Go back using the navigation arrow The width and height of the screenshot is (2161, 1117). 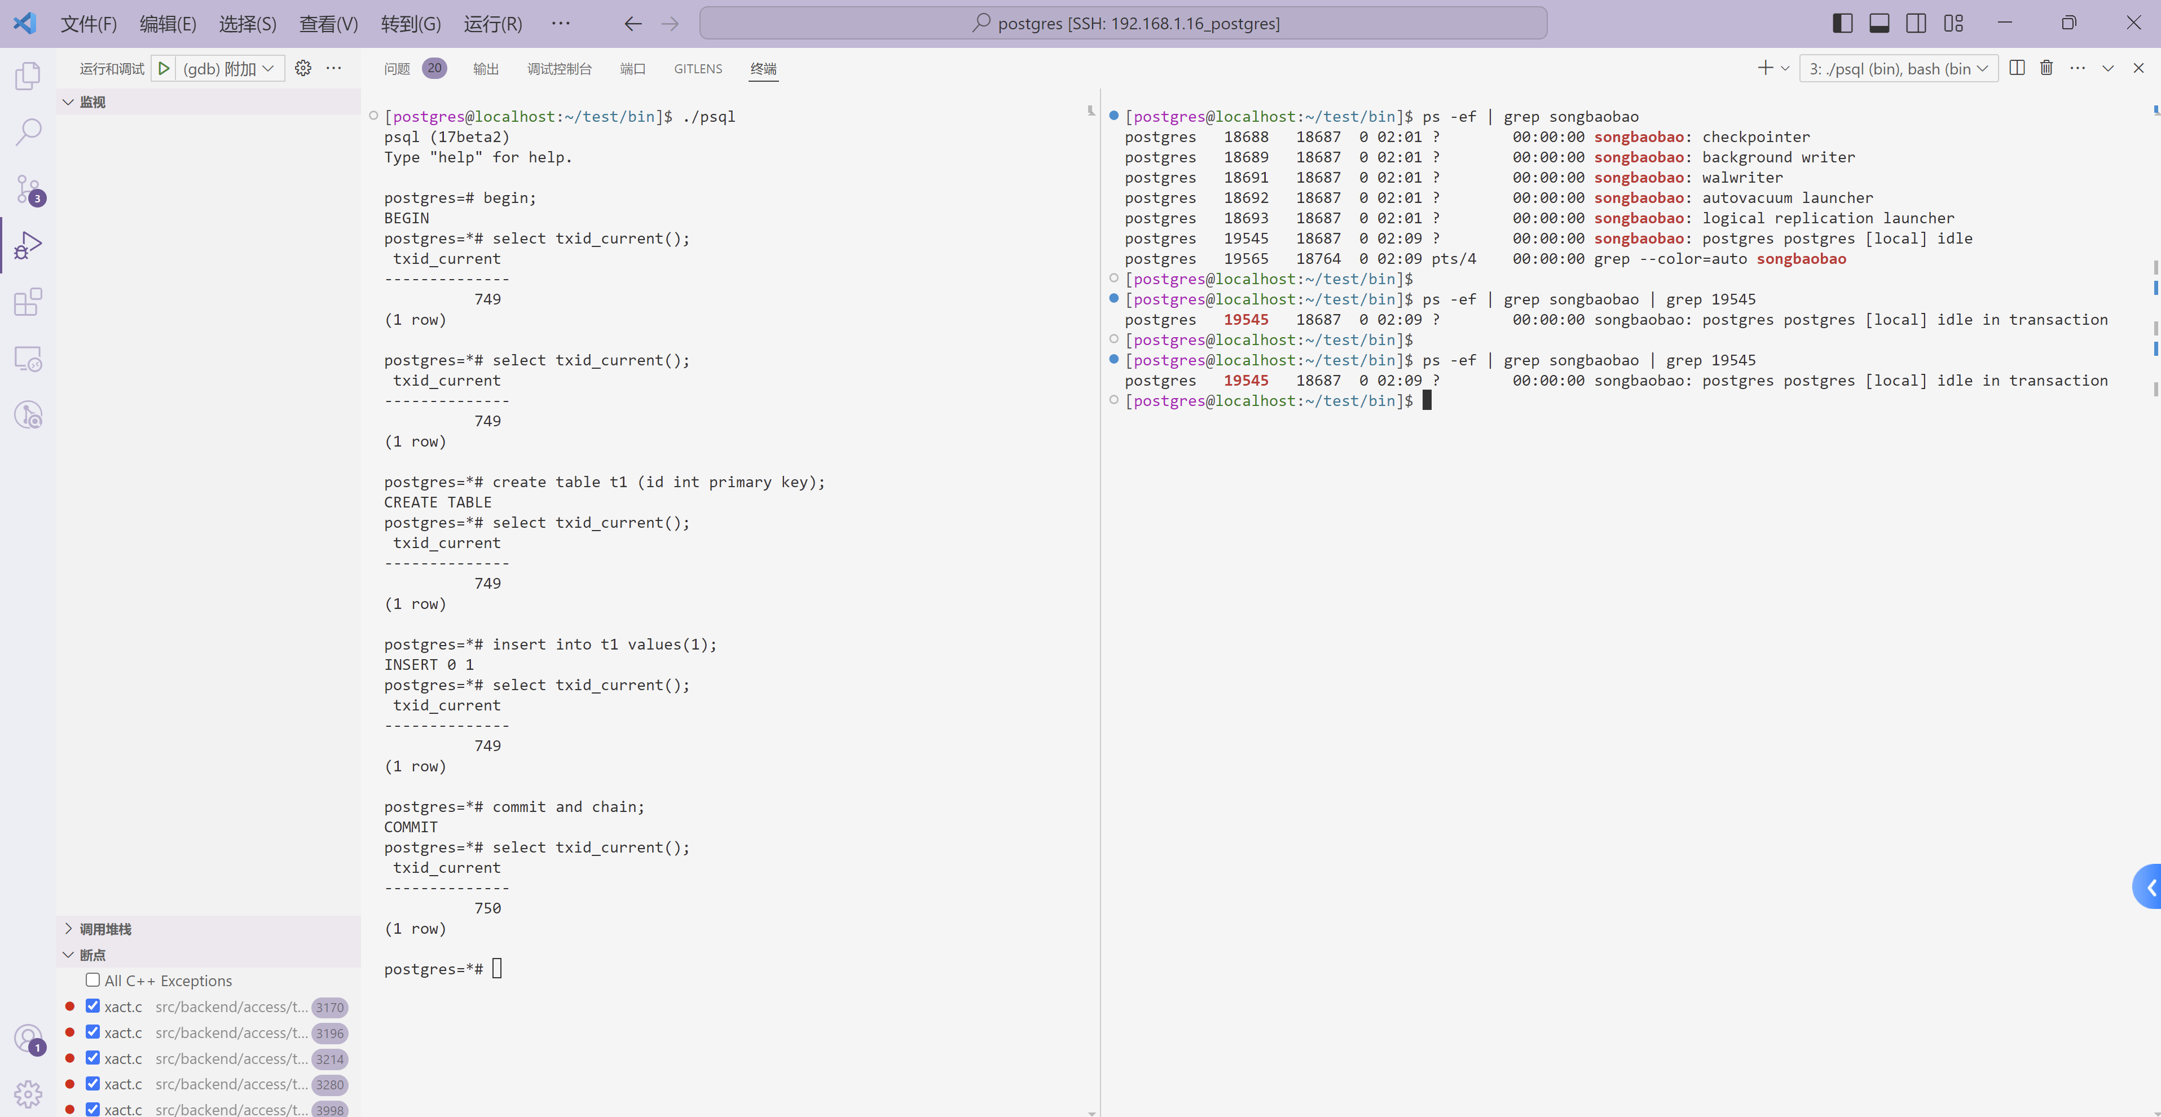click(x=633, y=24)
